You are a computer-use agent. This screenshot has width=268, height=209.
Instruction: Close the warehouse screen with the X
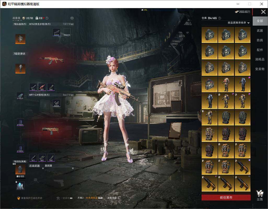tap(263, 12)
